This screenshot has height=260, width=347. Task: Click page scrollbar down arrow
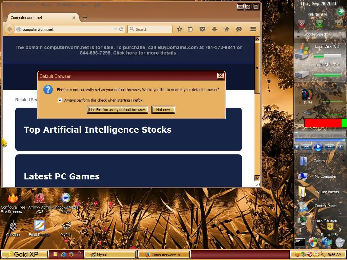coord(257,178)
